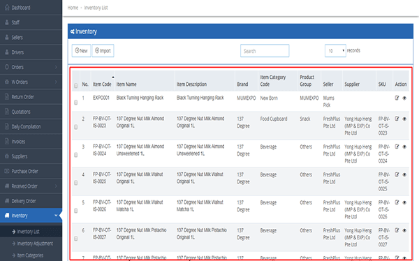
Task: View item FP-BV-OT-IS-0024 eye icon
Action: point(404,147)
